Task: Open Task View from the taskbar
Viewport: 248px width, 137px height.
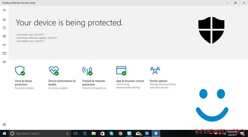Action: click(76, 133)
